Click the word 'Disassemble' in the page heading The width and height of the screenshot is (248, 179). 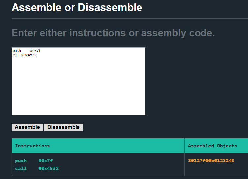(110, 7)
